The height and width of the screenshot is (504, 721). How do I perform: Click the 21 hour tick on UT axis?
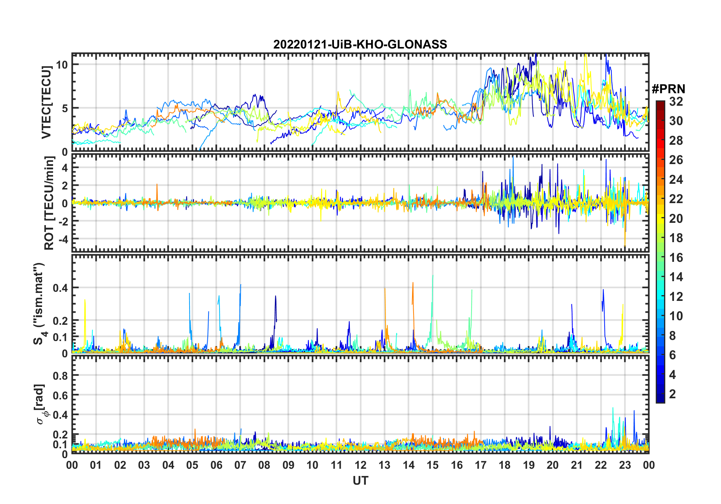click(577, 465)
